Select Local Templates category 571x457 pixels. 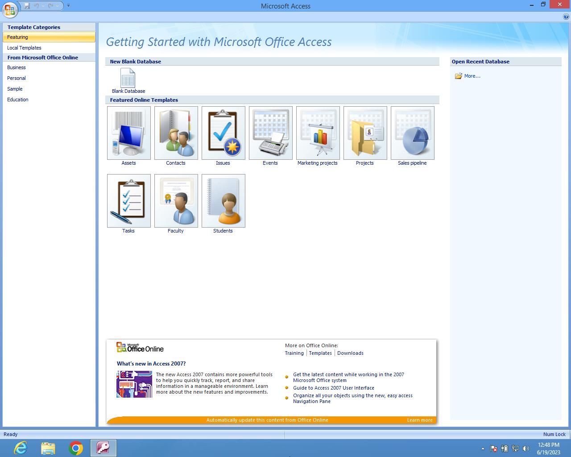coord(24,48)
